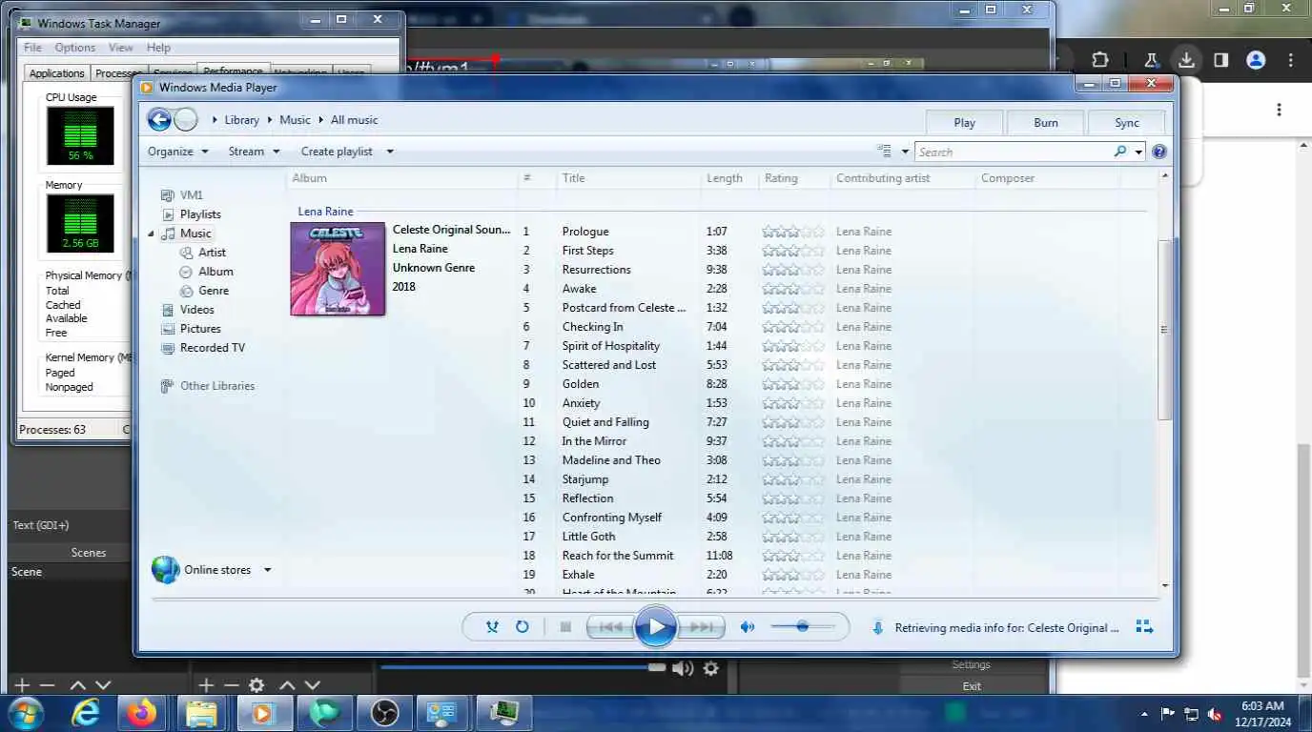Open the Create playlist dropdown arrow

389,152
